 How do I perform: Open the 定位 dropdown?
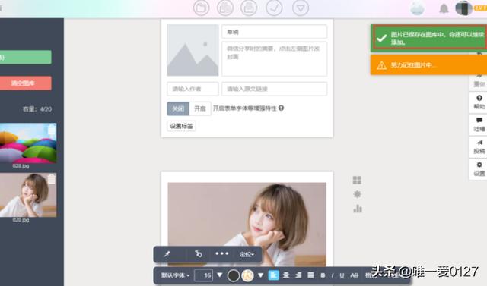point(247,254)
